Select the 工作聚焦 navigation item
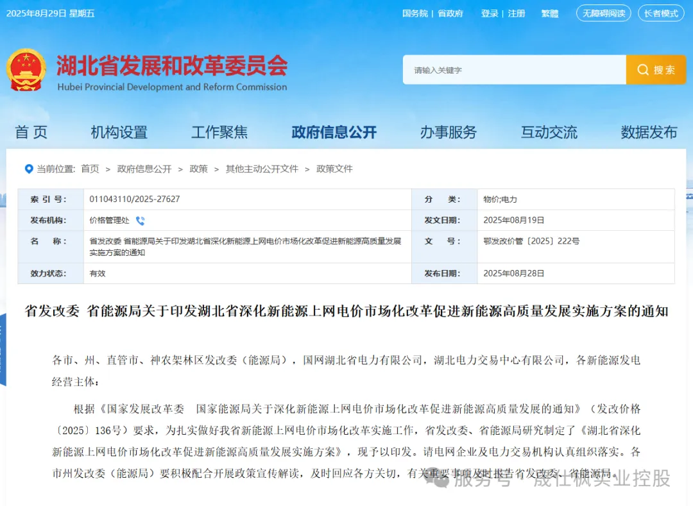 point(219,132)
